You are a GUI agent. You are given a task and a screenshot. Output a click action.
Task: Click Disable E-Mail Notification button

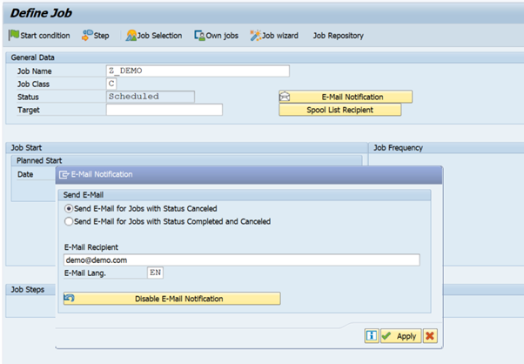pyautogui.click(x=171, y=299)
